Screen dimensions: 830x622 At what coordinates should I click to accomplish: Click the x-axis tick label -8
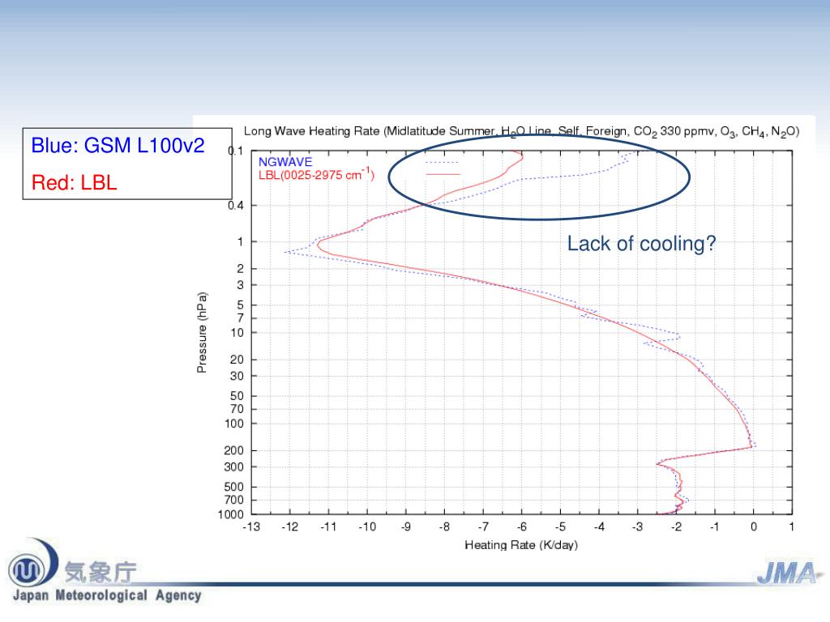[x=444, y=526]
